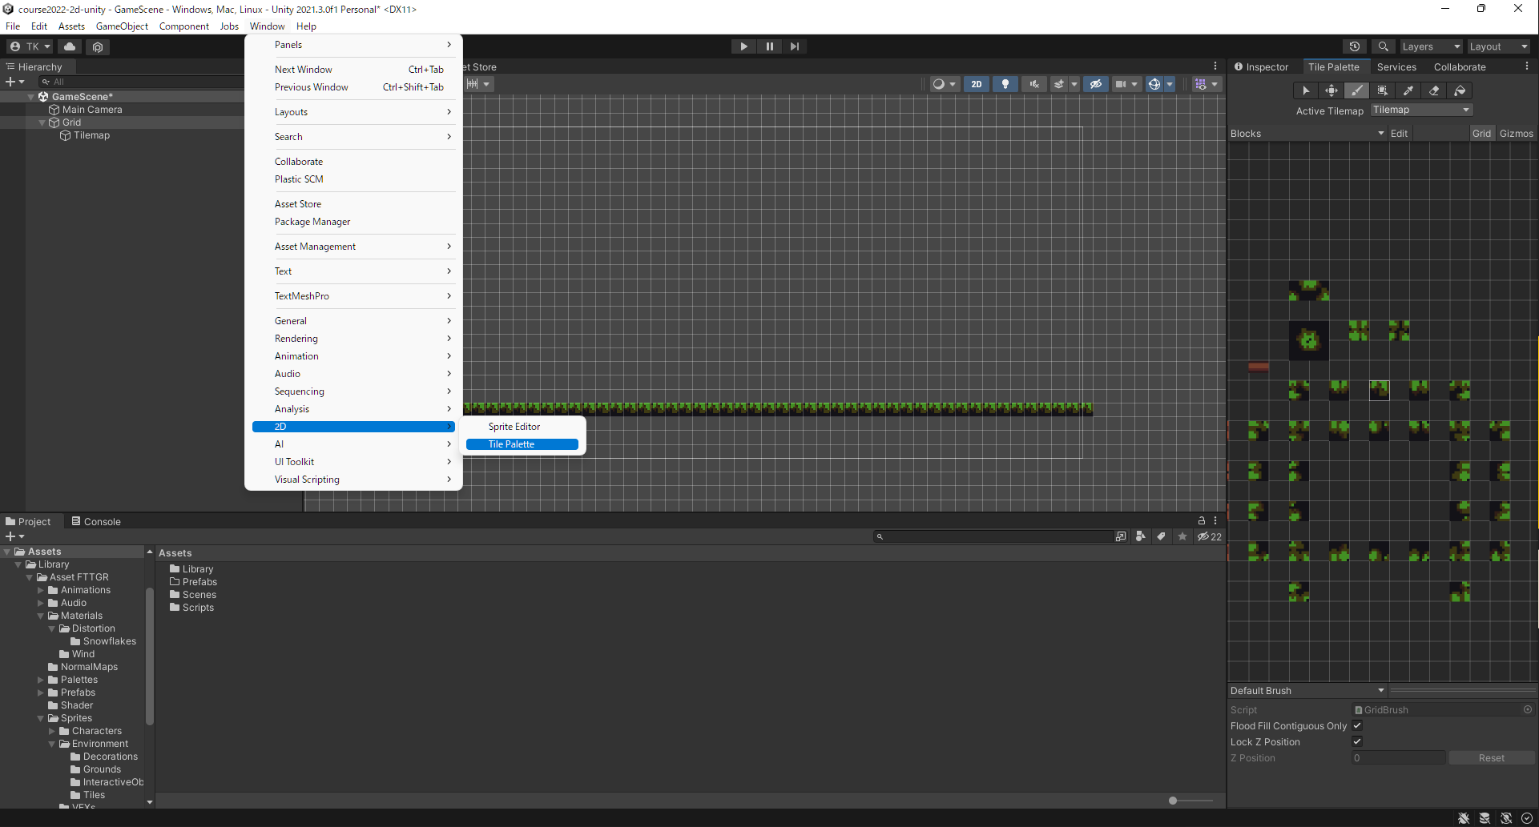Toggle hidden objects visibility in scene toolbar
This screenshot has width=1539, height=827.
click(1095, 84)
